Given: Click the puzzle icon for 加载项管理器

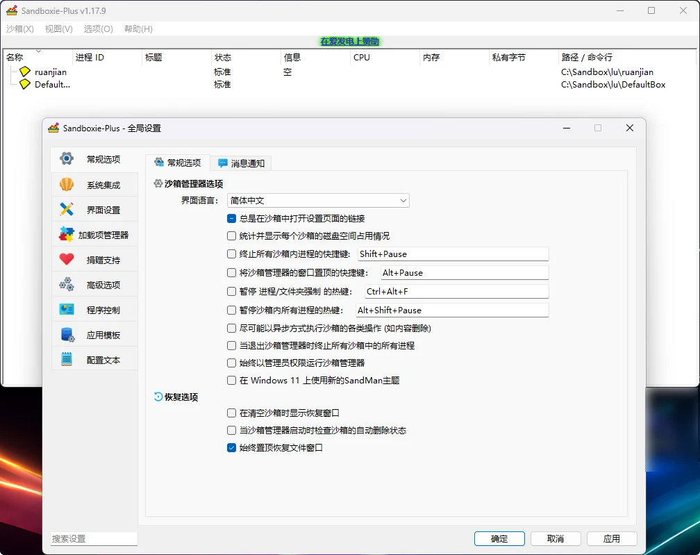Looking at the screenshot, I should click(x=67, y=234).
